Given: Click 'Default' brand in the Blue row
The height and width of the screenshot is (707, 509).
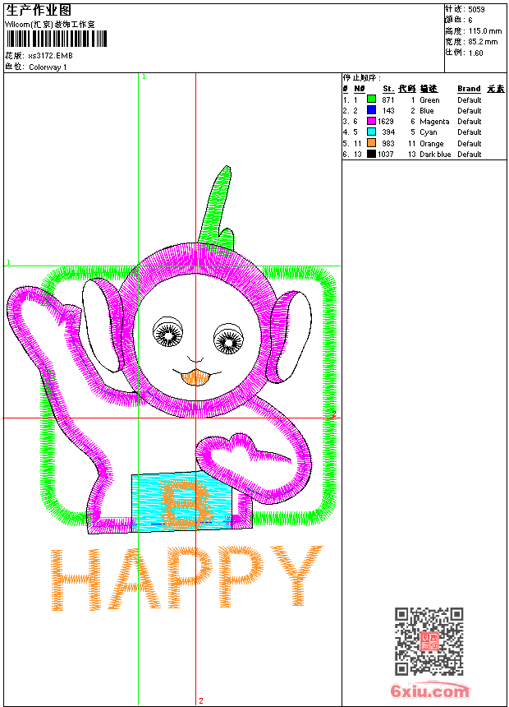Looking at the screenshot, I should click(x=470, y=111).
